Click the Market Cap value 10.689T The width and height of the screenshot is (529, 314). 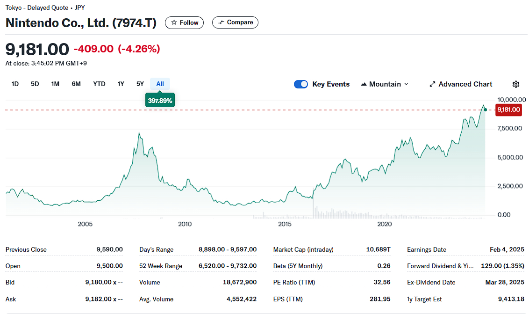[378, 249]
